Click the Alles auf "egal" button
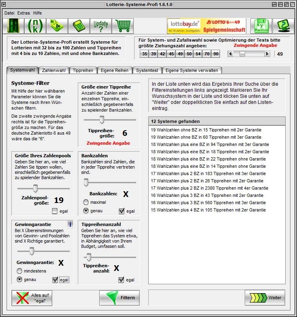This screenshot has width=297, height=317. point(32,298)
